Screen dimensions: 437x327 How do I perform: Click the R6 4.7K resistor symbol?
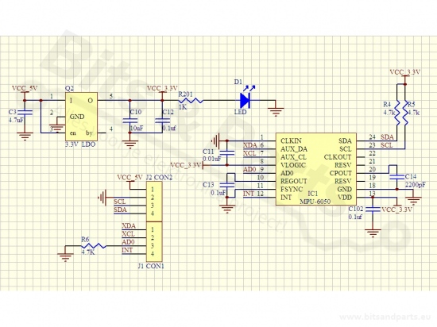[x=94, y=246]
